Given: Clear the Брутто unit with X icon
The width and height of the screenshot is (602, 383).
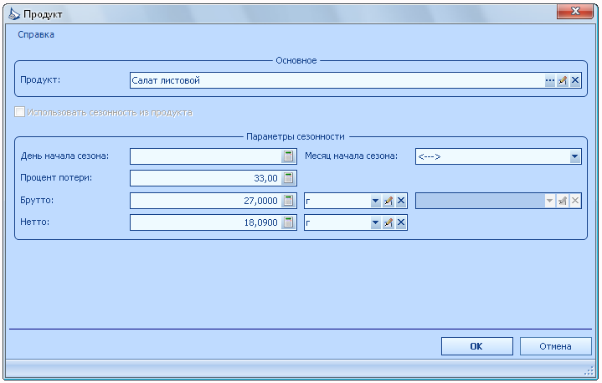Looking at the screenshot, I should (x=401, y=201).
